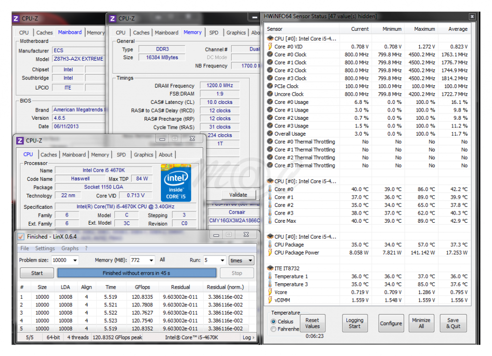Open the LinX Settings menu

45,248
